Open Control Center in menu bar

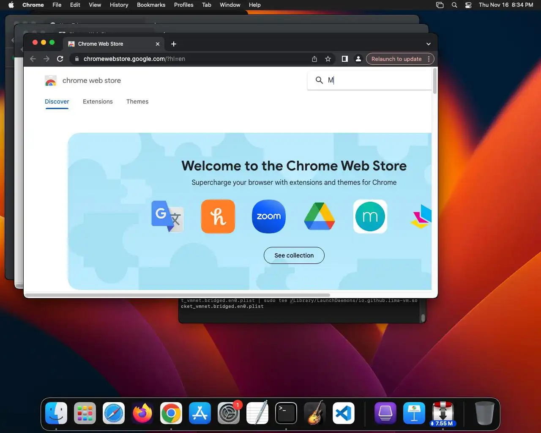[x=468, y=5]
